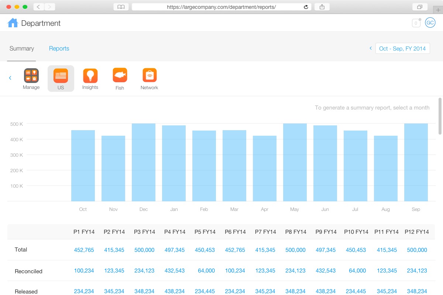Click P1 FY14 Released value 234,234
The height and width of the screenshot is (295, 443).
[x=84, y=291]
